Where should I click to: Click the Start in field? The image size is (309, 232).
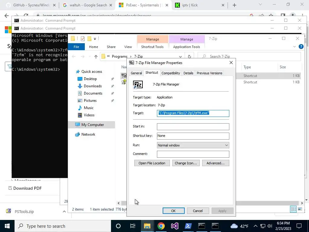click(x=193, y=127)
